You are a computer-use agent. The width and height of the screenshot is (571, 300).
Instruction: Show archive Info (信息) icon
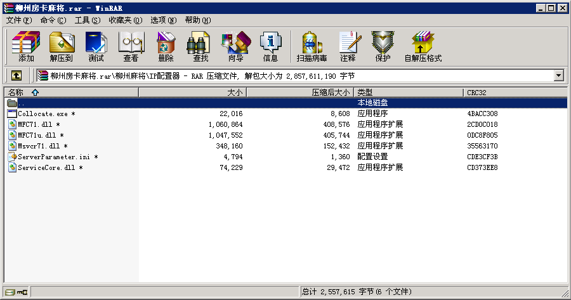pos(270,46)
